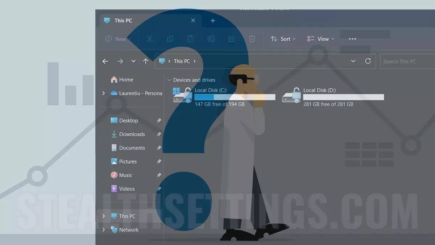Click the See more ellipsis button

[x=352, y=39]
